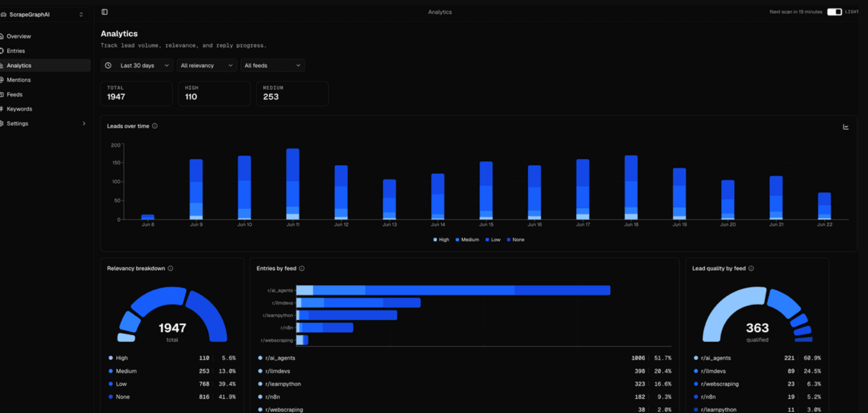
Task: Open the All relevancy dropdown
Action: 206,66
